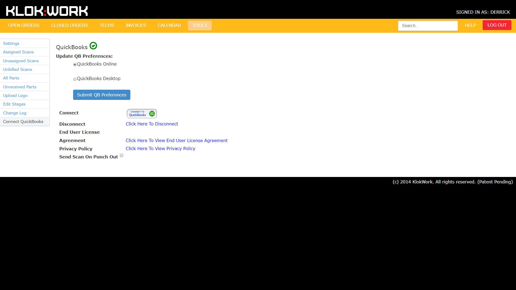Select Connect QuickBooks sidebar item
Screen dimensions: 516x290
click(25, 121)
